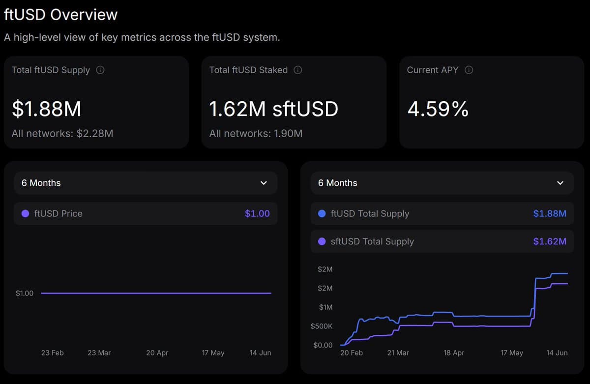Click the 1.62M sftUSD staked value
590x384 pixels.
[274, 109]
